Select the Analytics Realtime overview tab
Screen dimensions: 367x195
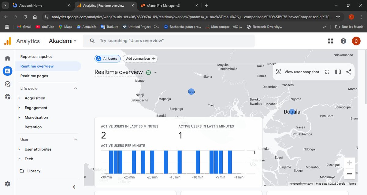point(106,5)
